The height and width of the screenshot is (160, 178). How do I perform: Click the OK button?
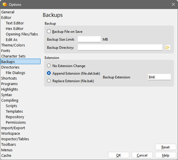tap(119, 155)
